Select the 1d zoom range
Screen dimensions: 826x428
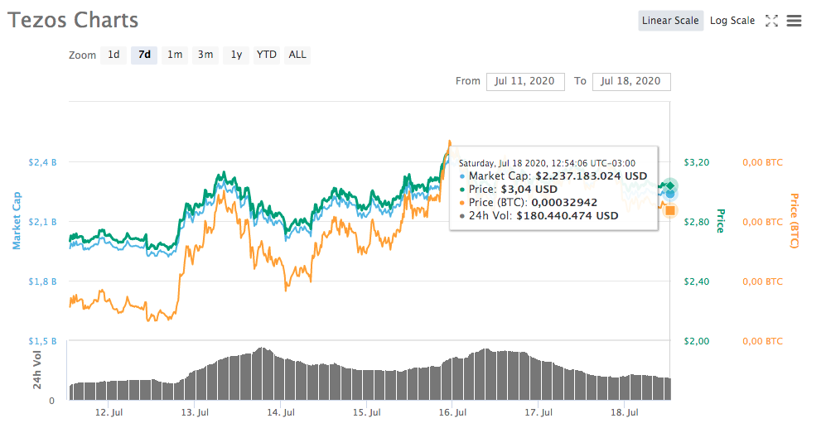pos(114,55)
